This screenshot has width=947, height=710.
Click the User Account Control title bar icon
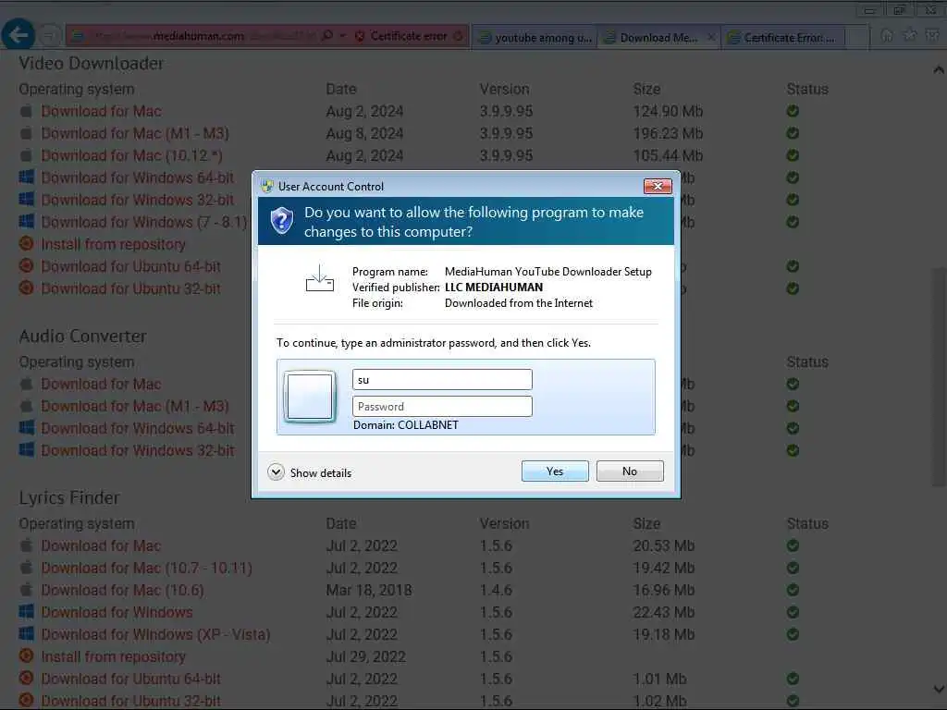[x=267, y=186]
